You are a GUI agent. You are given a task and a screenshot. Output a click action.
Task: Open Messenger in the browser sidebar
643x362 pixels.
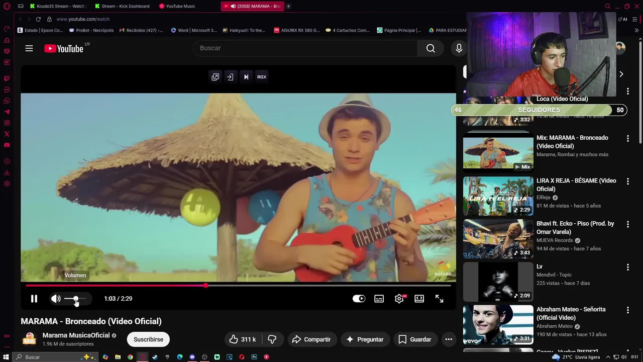click(7, 90)
